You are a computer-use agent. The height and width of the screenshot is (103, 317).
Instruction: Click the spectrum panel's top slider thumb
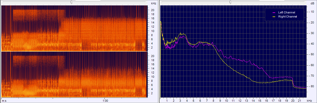tap(230, 2)
